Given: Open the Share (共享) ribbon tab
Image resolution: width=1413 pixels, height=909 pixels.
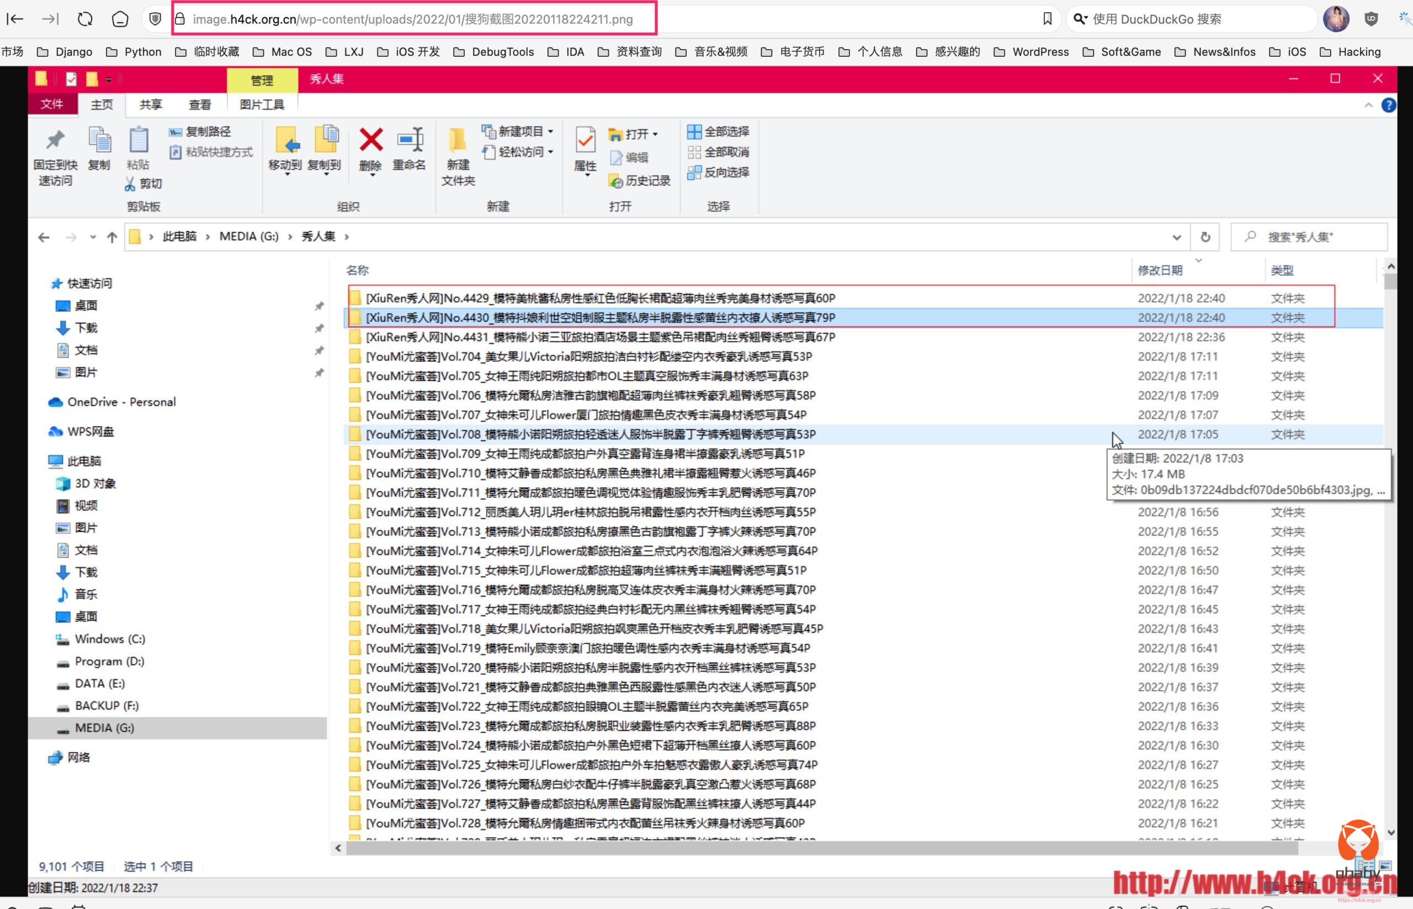Looking at the screenshot, I should coord(151,105).
